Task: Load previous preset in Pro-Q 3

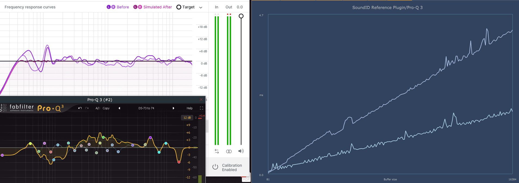Action: click(x=119, y=108)
